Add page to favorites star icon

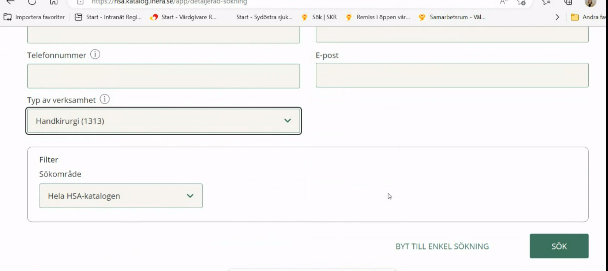tap(521, 2)
